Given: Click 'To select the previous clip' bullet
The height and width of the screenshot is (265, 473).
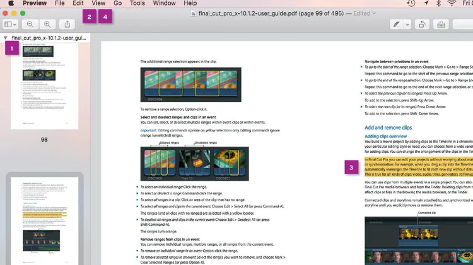Looking at the screenshot, I should click(406, 93).
